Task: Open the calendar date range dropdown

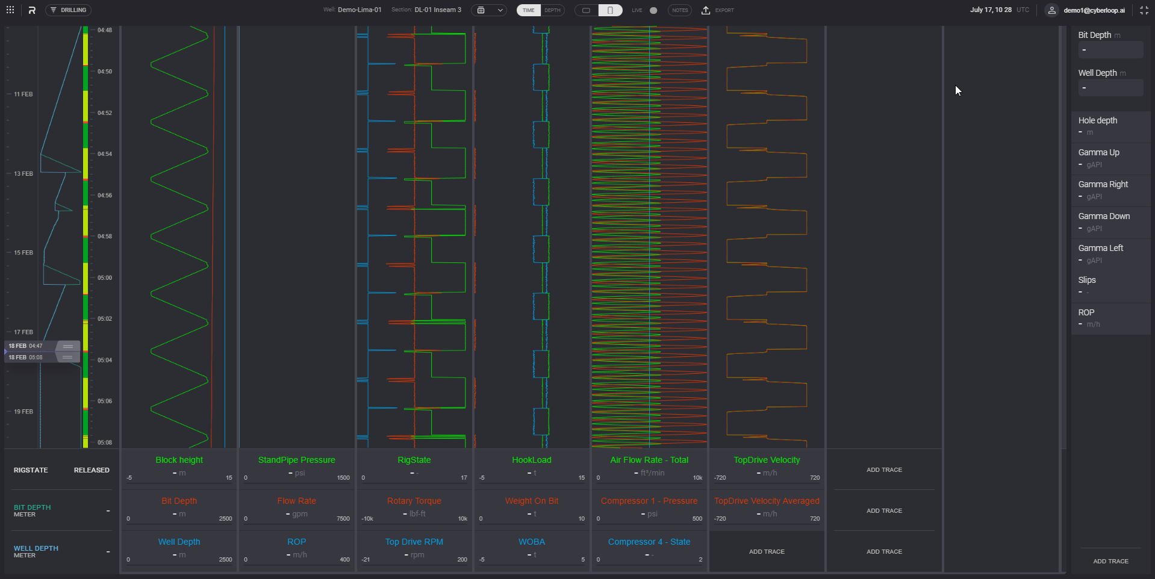Action: click(x=488, y=10)
